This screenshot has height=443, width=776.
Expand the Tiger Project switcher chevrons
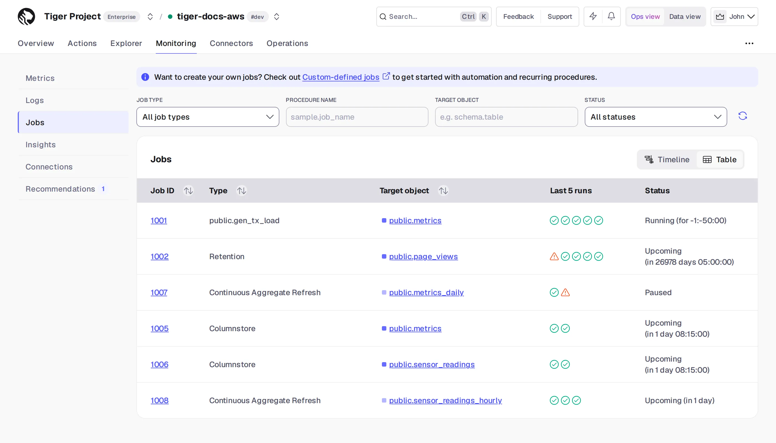(150, 16)
